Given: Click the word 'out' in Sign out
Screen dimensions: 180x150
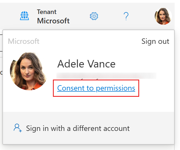Looking at the screenshot, I should click(x=164, y=41).
